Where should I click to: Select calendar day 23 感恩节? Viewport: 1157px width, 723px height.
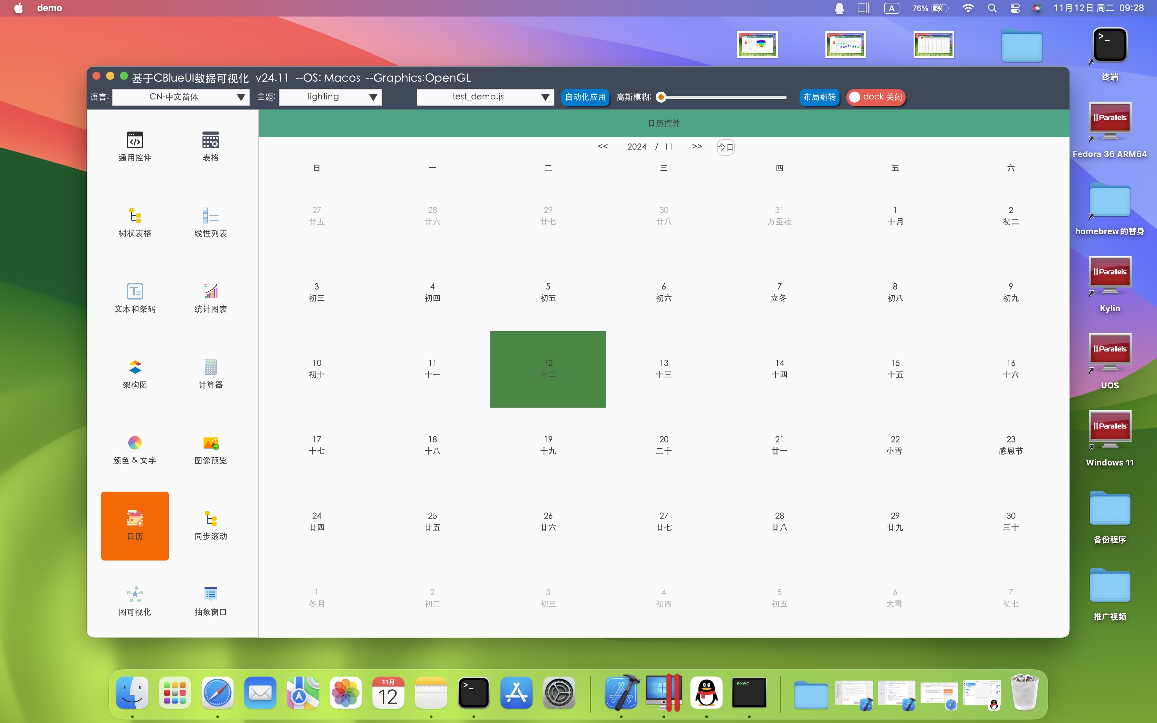coord(1010,445)
